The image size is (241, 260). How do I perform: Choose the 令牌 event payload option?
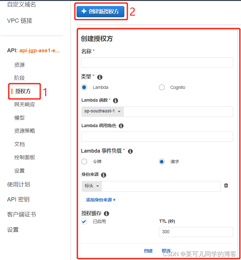click(84, 162)
